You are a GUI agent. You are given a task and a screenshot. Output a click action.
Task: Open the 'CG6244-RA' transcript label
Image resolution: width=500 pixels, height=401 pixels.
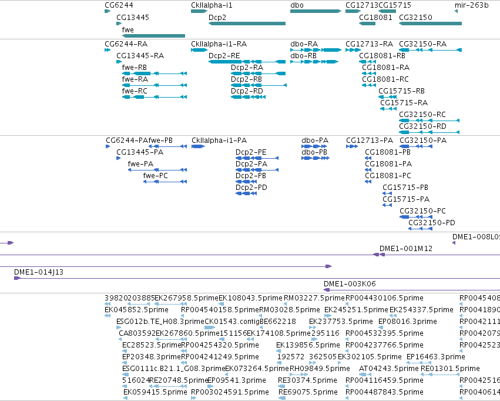click(x=126, y=44)
